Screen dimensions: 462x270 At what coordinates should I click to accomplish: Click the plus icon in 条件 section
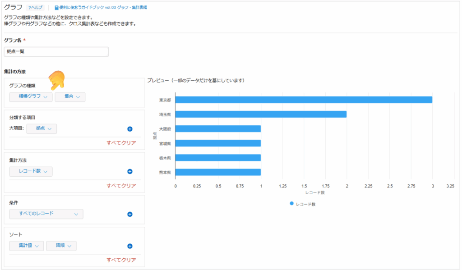(x=130, y=214)
